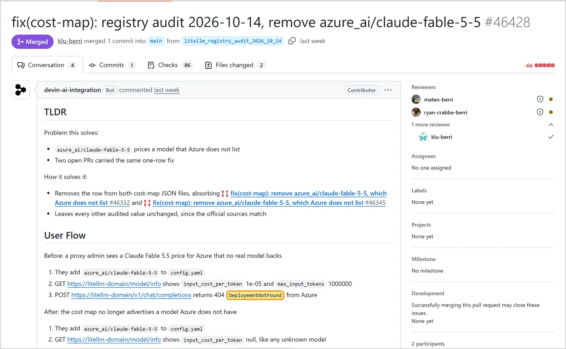Click approved checkmark beside klu-berri
This screenshot has height=349, width=566.
[x=551, y=137]
